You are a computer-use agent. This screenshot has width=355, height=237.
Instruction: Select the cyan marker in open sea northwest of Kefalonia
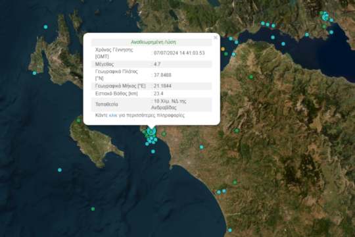coord(45,27)
